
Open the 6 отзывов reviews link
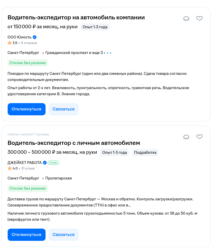(29, 43)
